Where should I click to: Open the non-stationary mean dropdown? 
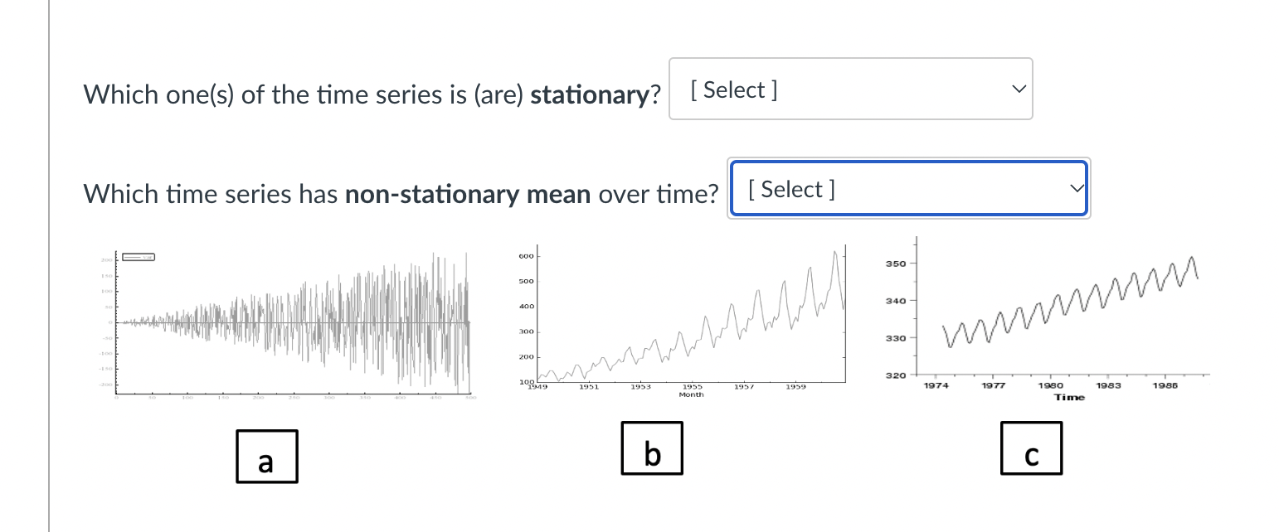click(908, 188)
